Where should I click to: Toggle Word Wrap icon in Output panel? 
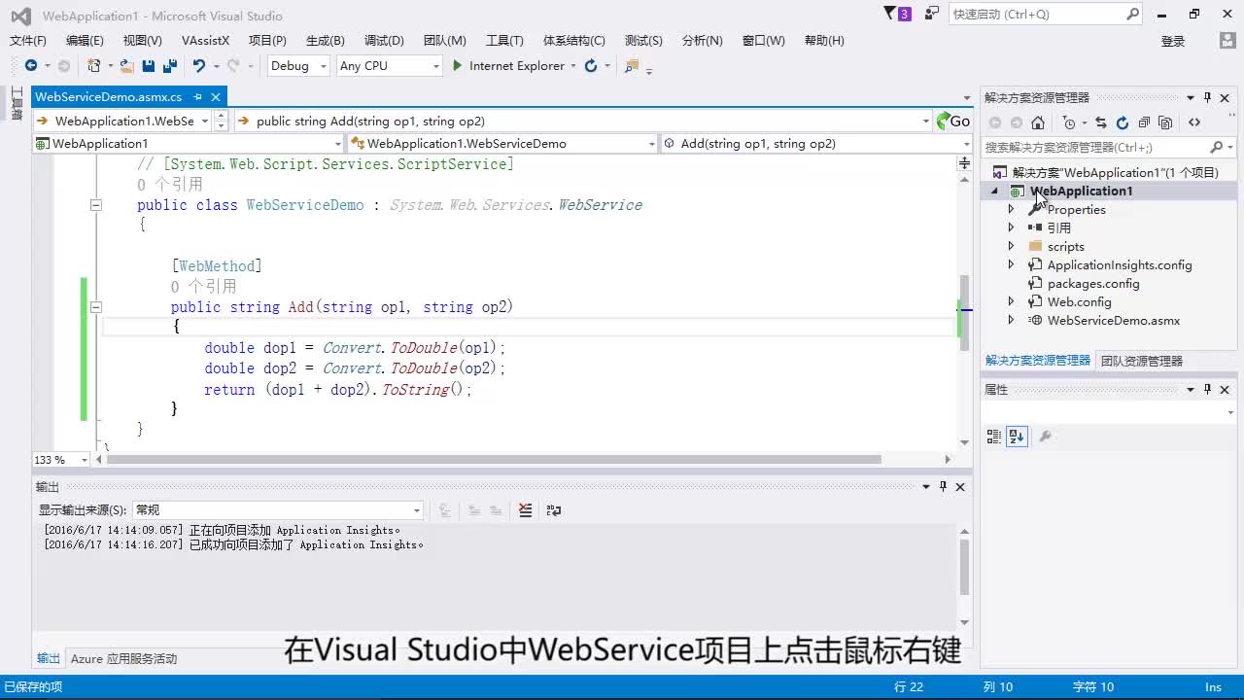coord(554,509)
